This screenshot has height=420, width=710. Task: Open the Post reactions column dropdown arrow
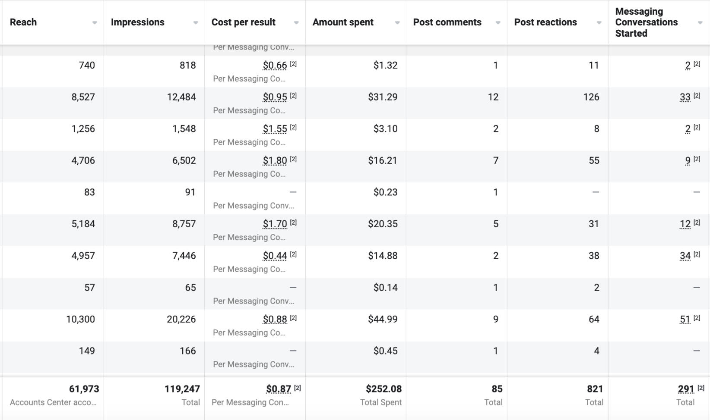coord(599,23)
